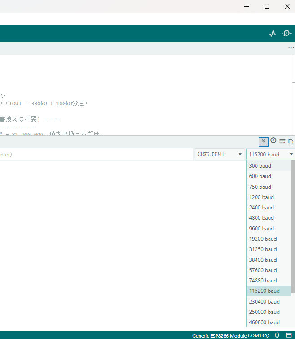This screenshot has height=339, width=295.
Task: Open the Serial Plotter icon
Action: point(272,33)
